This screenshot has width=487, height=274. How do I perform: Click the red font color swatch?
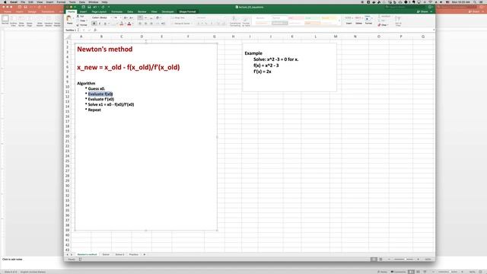coord(129,24)
